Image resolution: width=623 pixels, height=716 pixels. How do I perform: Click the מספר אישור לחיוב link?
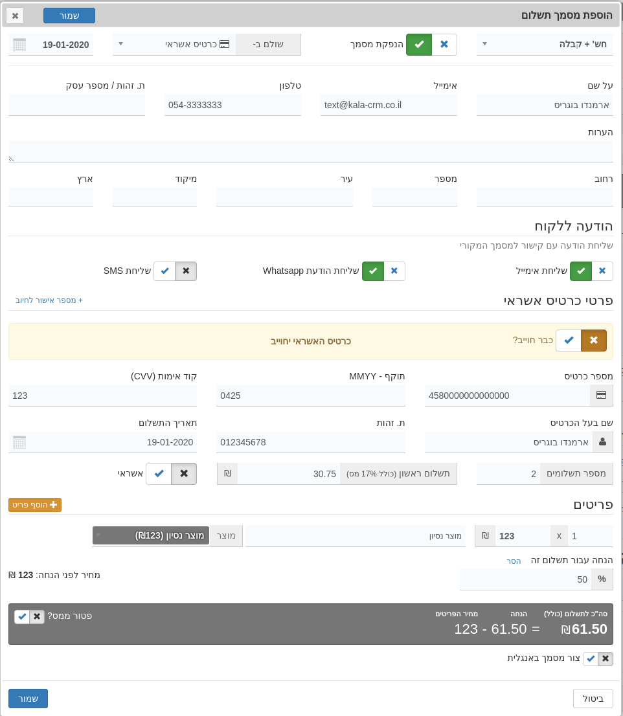49,300
